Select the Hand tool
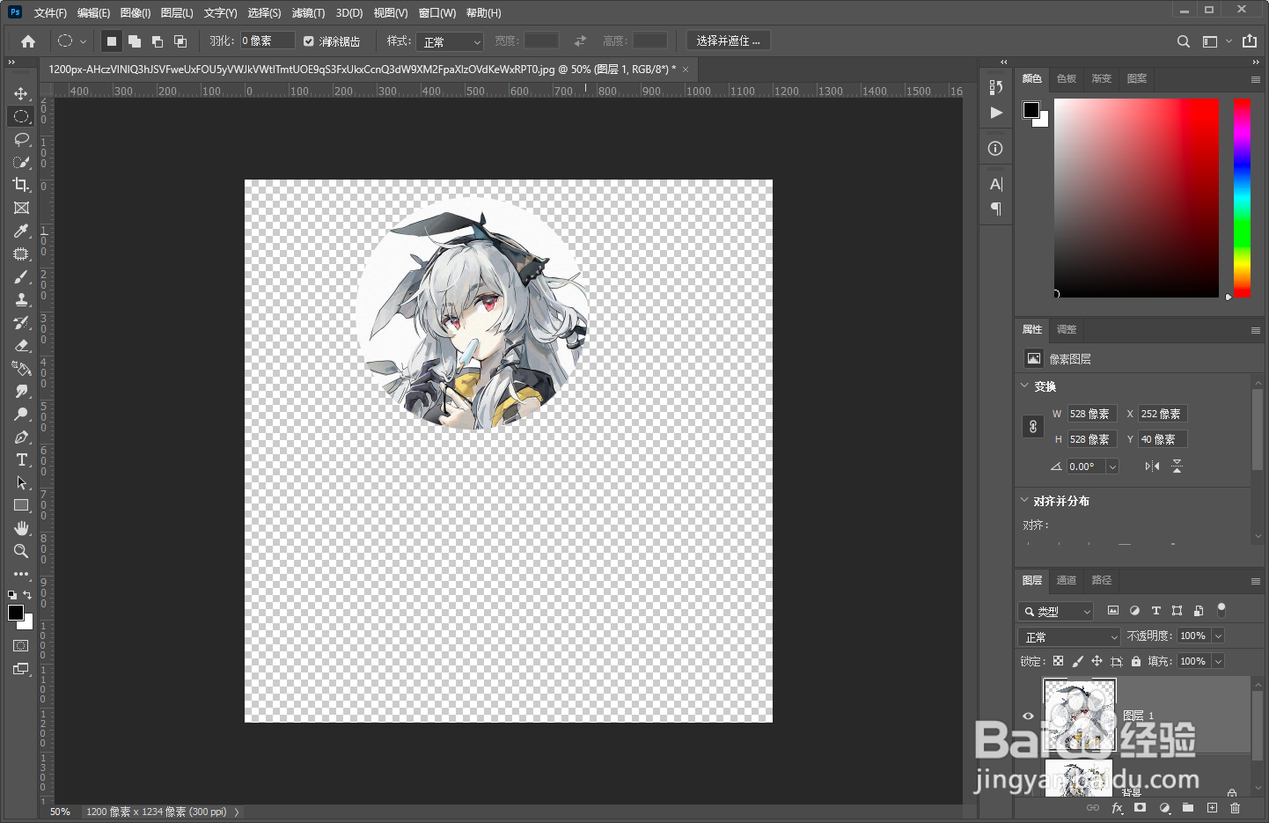1269x823 pixels. coord(21,528)
